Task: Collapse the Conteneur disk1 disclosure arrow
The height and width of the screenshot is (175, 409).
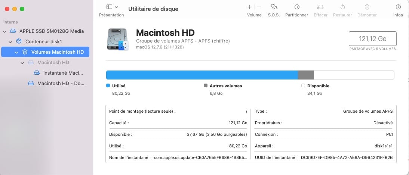Action: pos(10,42)
